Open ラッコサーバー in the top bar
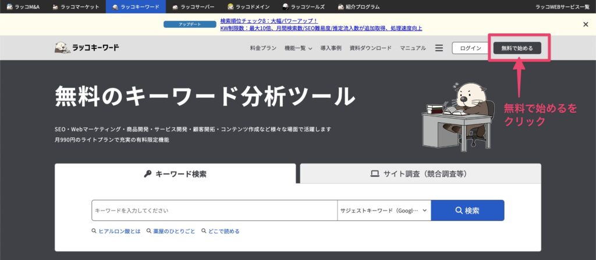 [193, 6]
